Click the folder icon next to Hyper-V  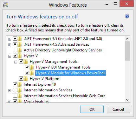(x=20, y=56)
